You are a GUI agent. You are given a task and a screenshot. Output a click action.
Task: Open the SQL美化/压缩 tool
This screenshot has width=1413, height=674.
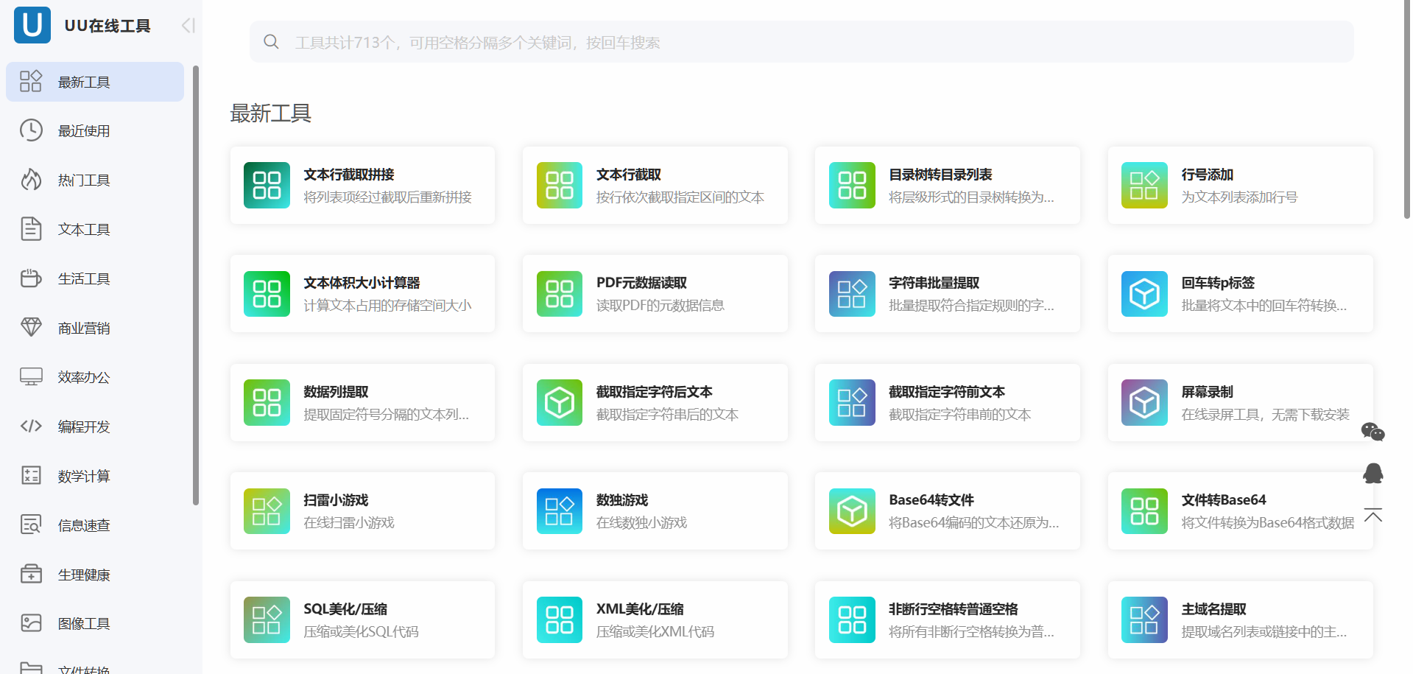coord(362,619)
